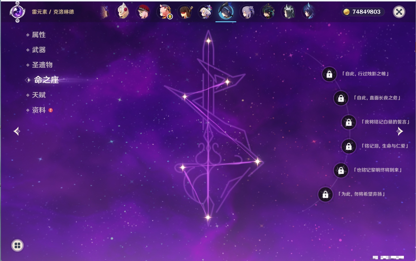Go to previous character with left arrow
The width and height of the screenshot is (416, 261).
click(17, 131)
